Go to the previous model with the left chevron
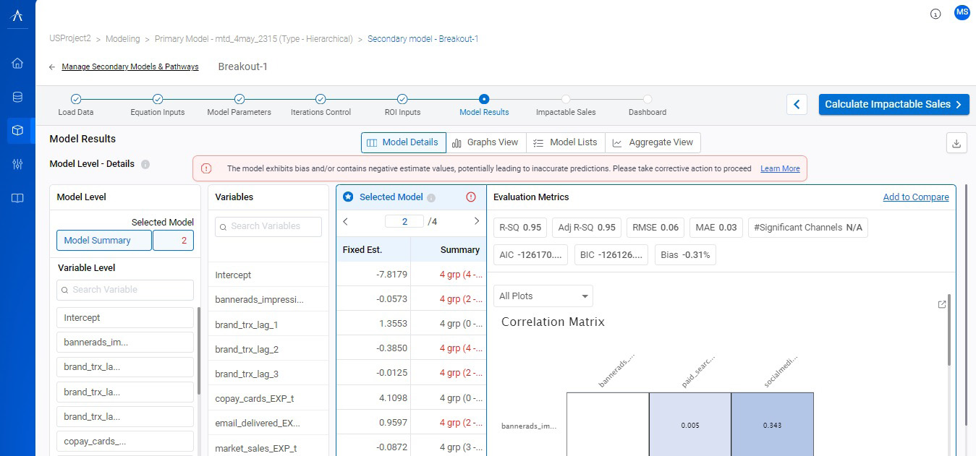Viewport: 976px width, 456px height. 346,221
